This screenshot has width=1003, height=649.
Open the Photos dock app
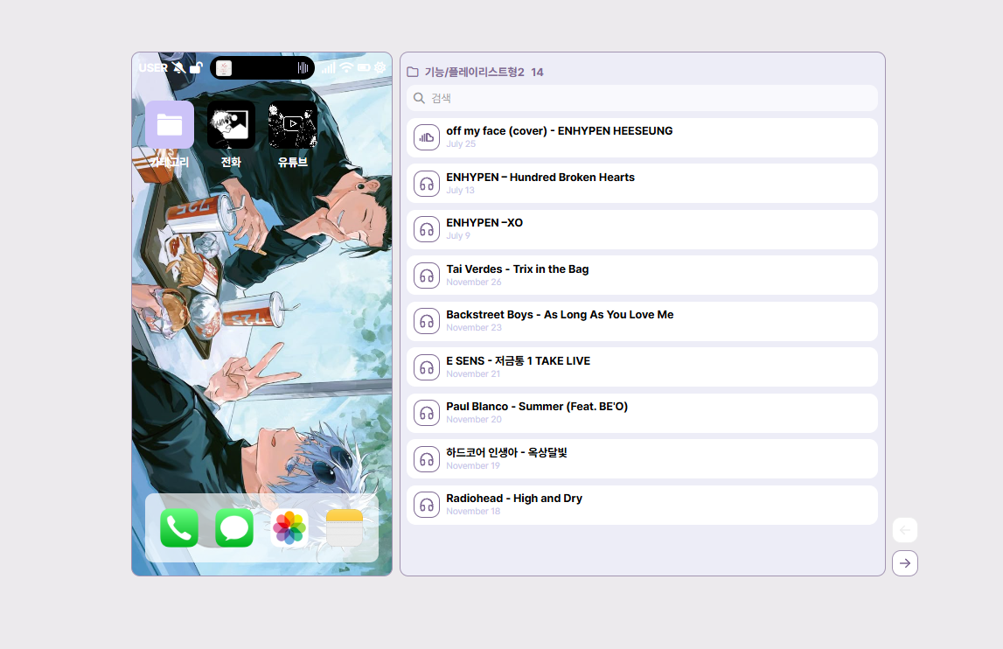289,528
